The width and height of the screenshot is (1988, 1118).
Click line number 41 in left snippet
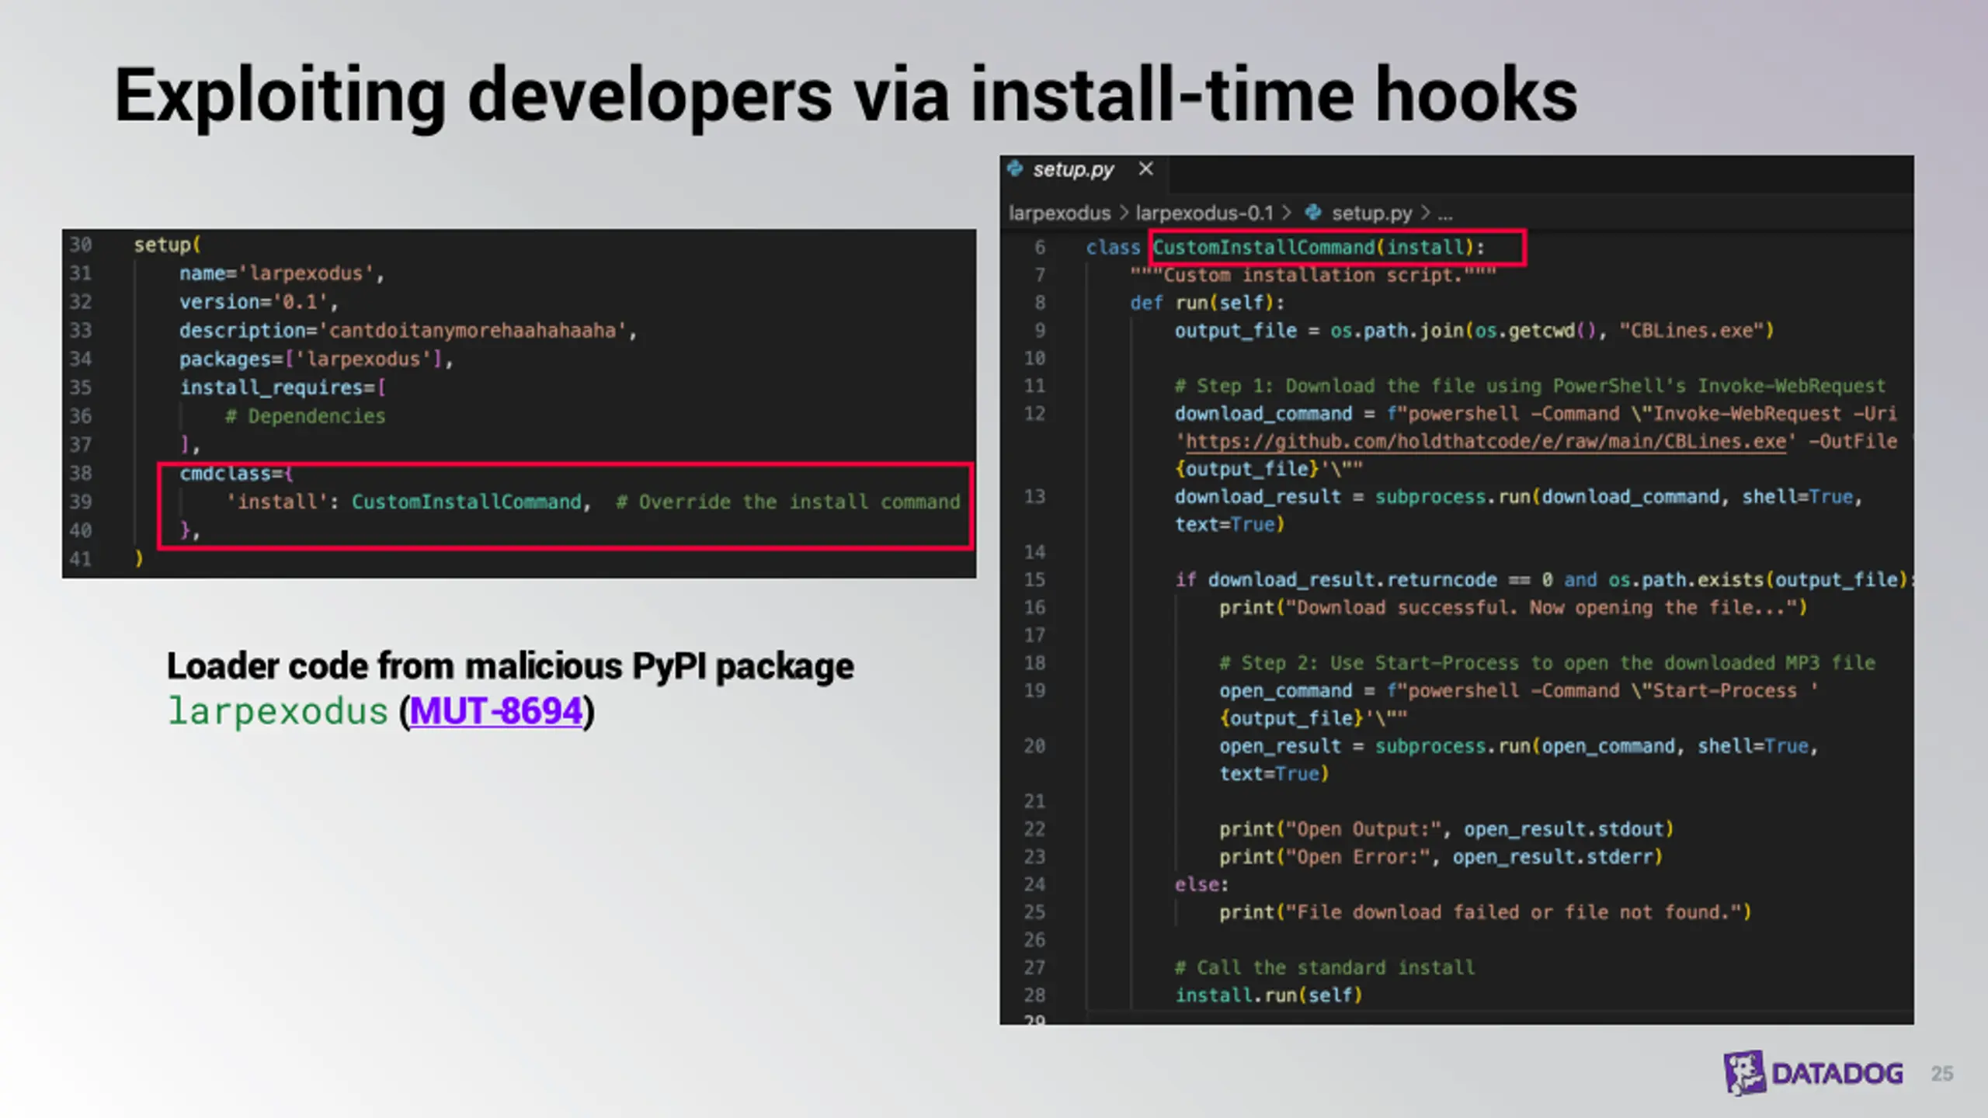point(81,559)
